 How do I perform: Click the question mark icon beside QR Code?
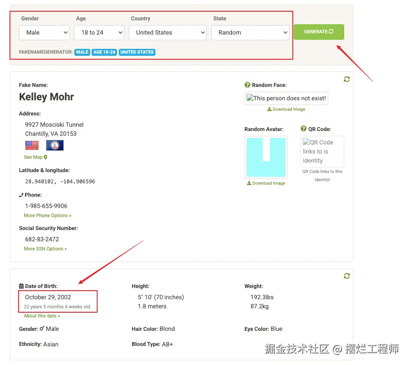coord(304,128)
